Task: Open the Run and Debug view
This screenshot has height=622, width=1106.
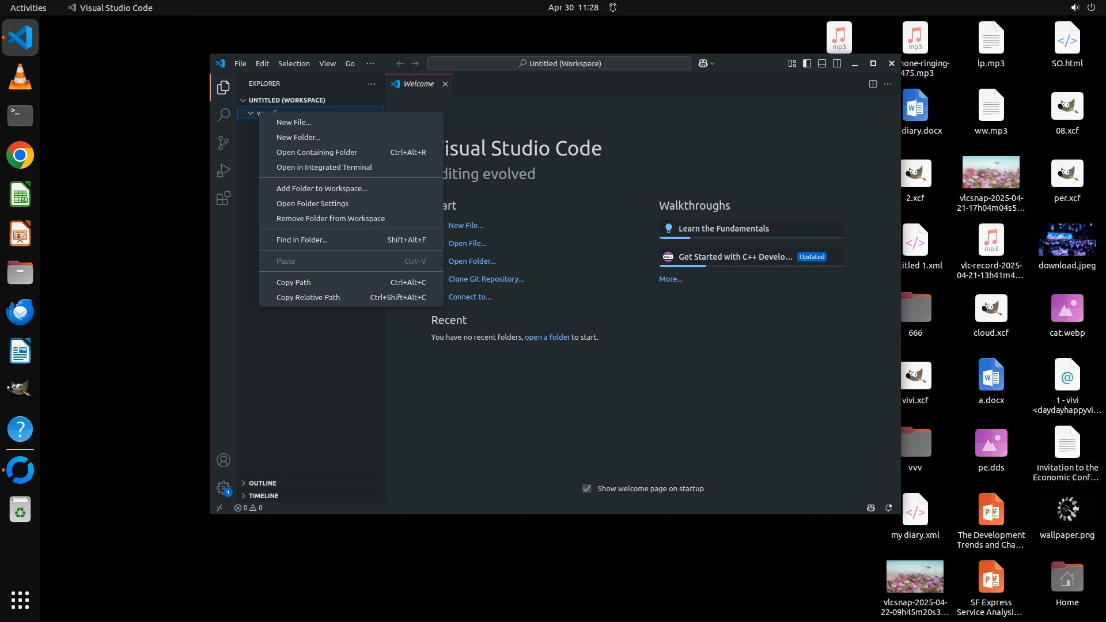Action: tap(224, 170)
